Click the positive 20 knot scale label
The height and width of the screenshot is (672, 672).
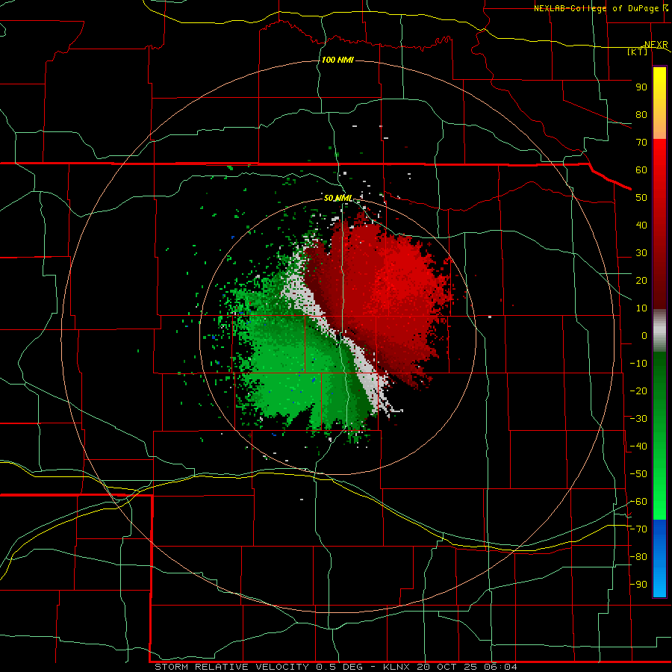click(x=641, y=281)
